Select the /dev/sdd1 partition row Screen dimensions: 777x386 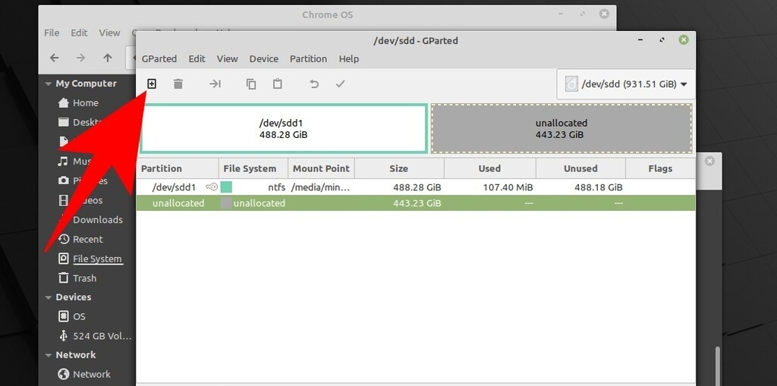(415, 187)
